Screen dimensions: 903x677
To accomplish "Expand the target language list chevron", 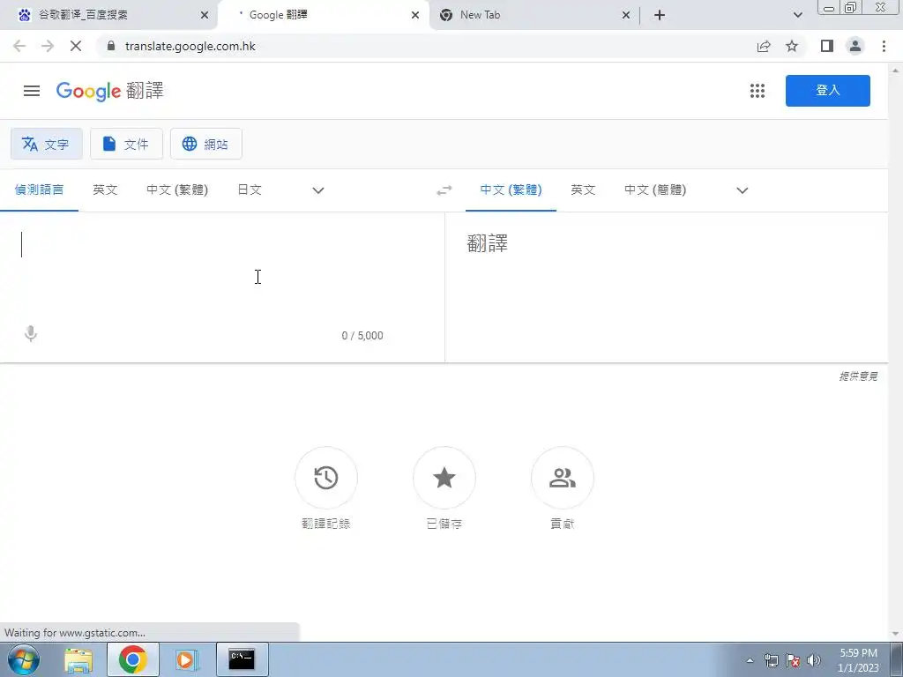I will pyautogui.click(x=743, y=190).
